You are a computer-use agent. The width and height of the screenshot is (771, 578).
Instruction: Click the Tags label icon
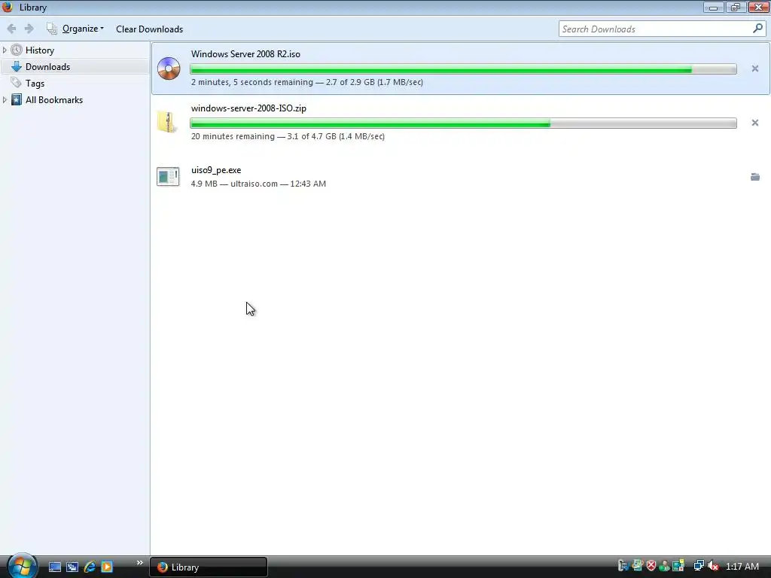click(x=17, y=83)
